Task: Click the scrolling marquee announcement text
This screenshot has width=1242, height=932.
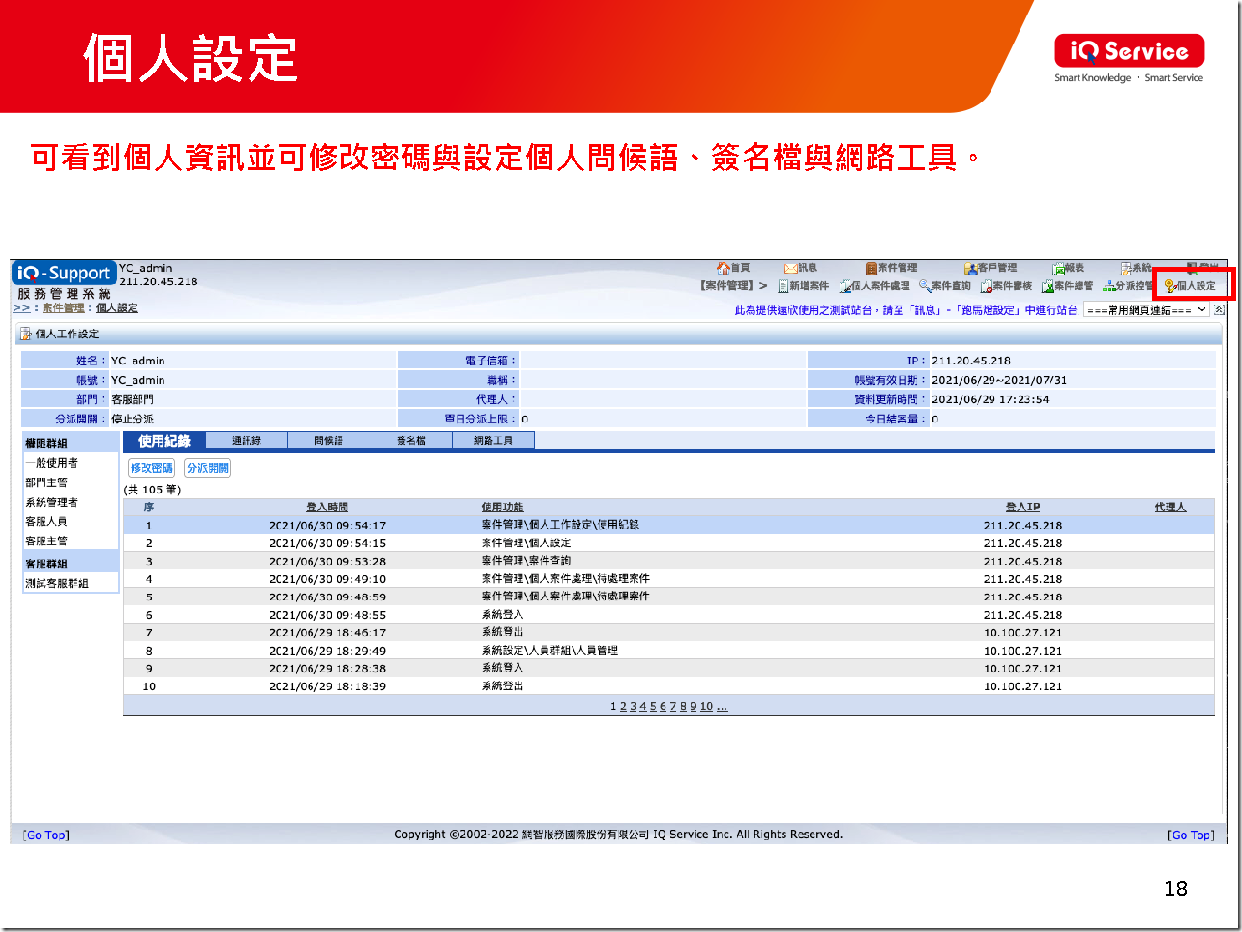Action: click(x=905, y=310)
